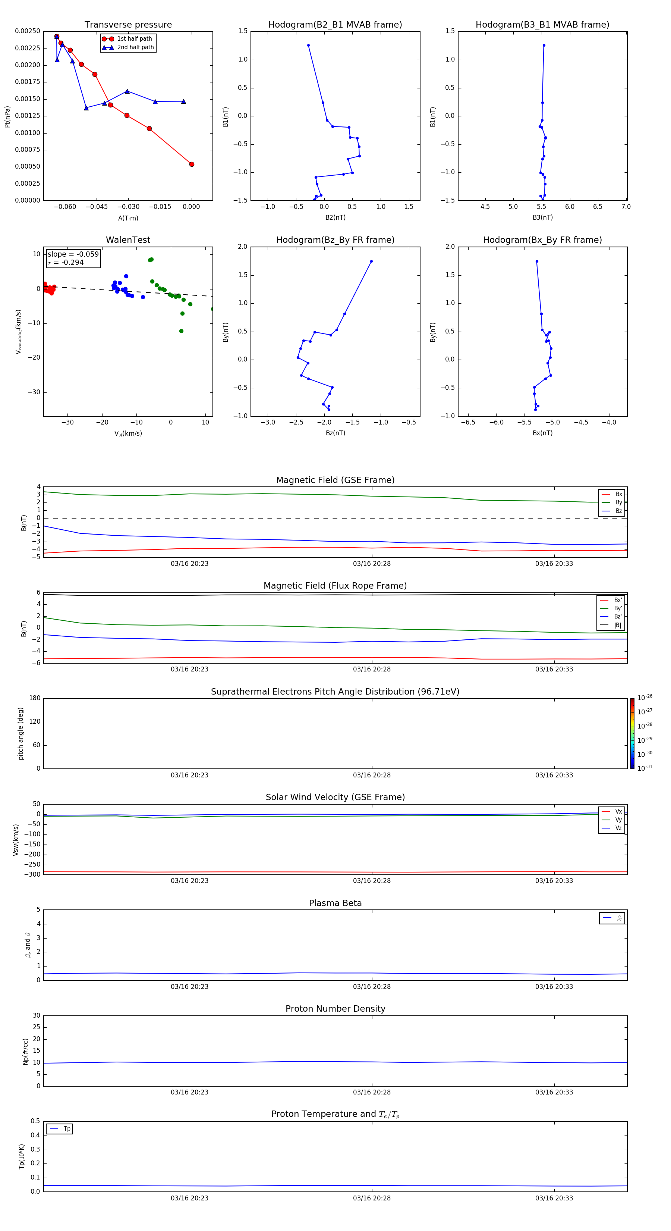Select the |B| legend entry in the Flux Rope panel
Image resolution: width=671 pixels, height=1231 pixels.
tap(611, 625)
